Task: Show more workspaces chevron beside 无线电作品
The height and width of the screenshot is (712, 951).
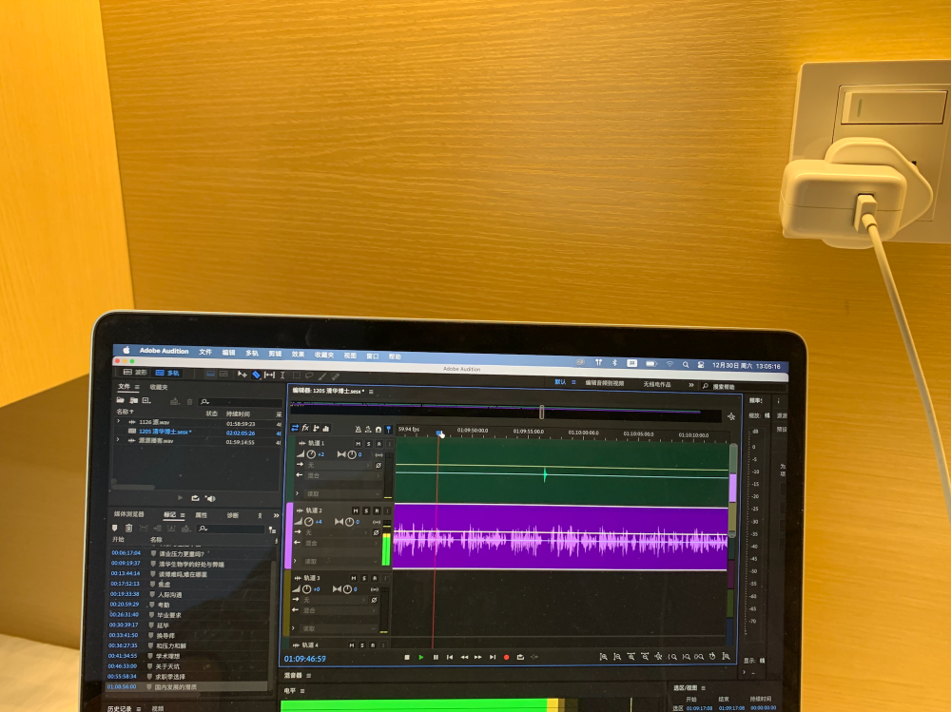Action: 690,384
